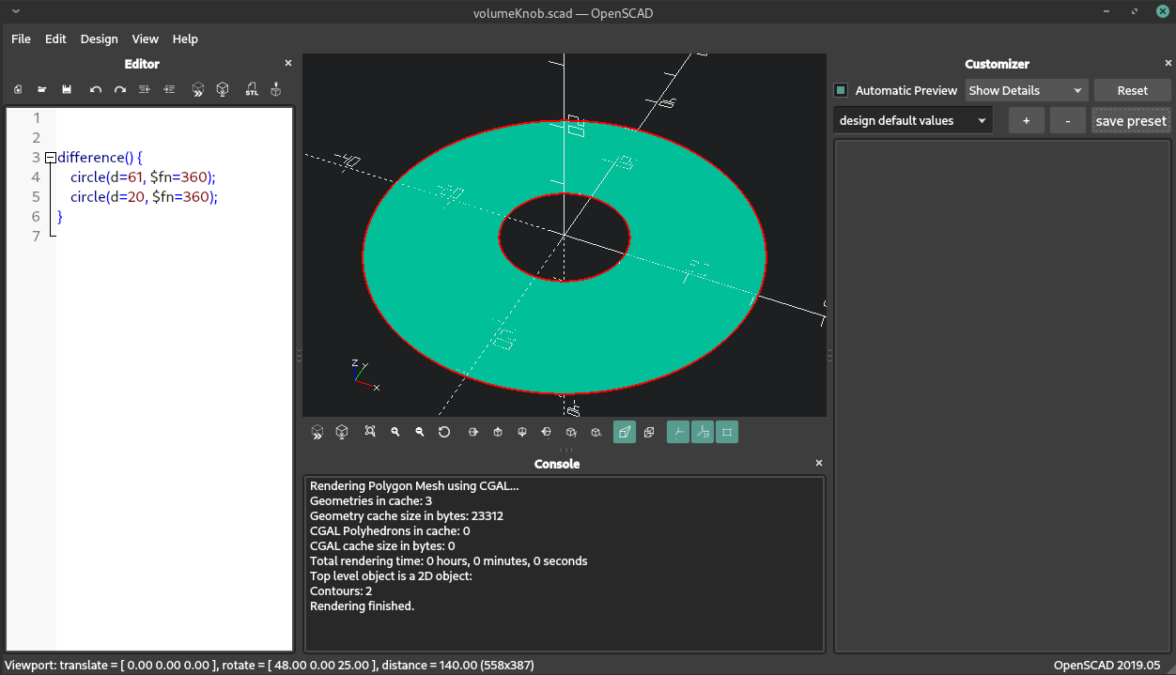Click the Reset button in Customizer

tap(1132, 91)
